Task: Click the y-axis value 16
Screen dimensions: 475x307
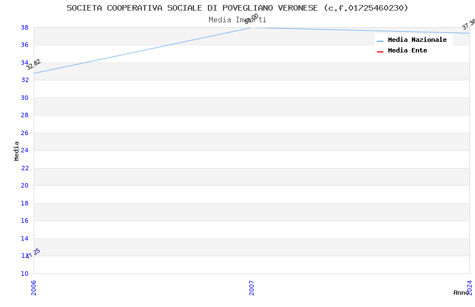Action: pos(25,220)
